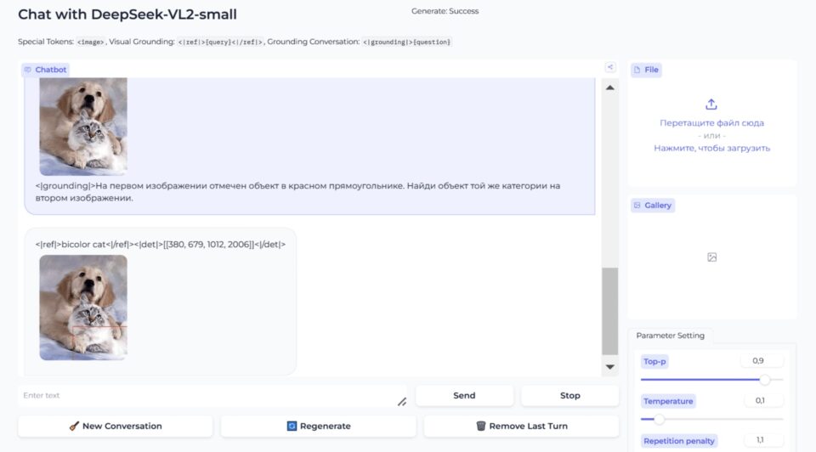Screen dimensions: 816x452
Task: Click the Top-p slider handle
Action: [x=764, y=380]
